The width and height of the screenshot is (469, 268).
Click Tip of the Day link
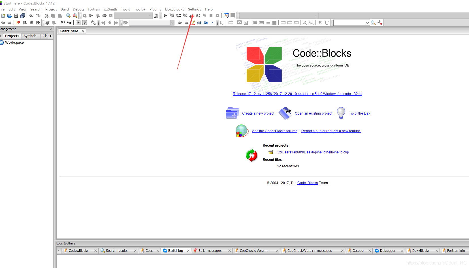pos(359,113)
